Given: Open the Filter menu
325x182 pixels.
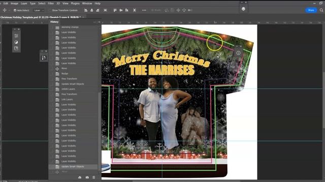Looking at the screenshot, I should click(51, 4).
